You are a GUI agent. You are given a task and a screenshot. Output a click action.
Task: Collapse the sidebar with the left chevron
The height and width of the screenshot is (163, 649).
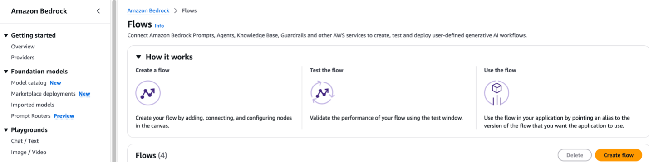tap(98, 11)
